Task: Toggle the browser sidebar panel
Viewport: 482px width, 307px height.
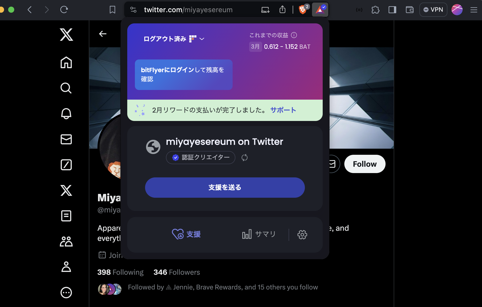Action: click(x=392, y=10)
